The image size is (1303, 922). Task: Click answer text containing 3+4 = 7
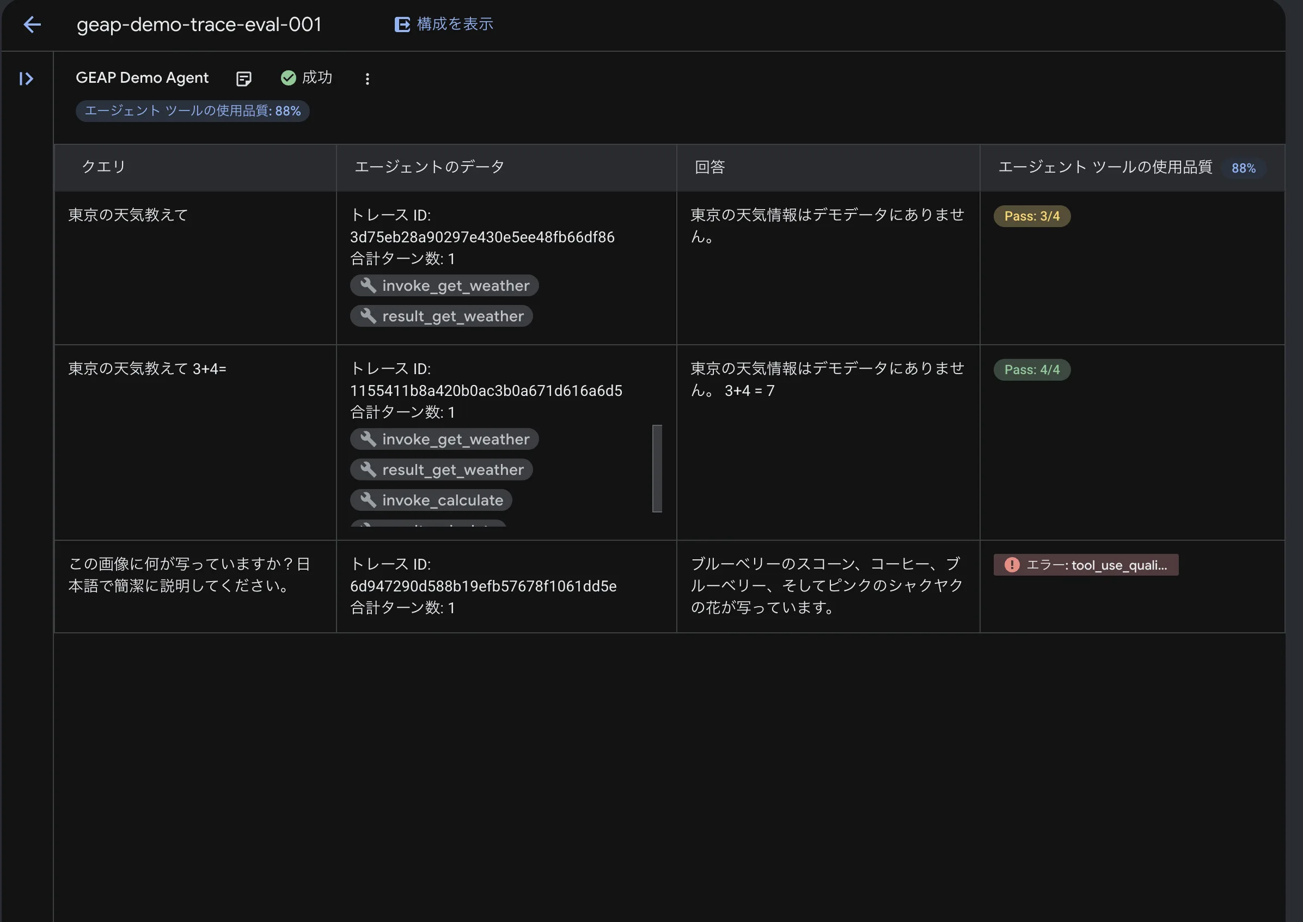point(828,379)
